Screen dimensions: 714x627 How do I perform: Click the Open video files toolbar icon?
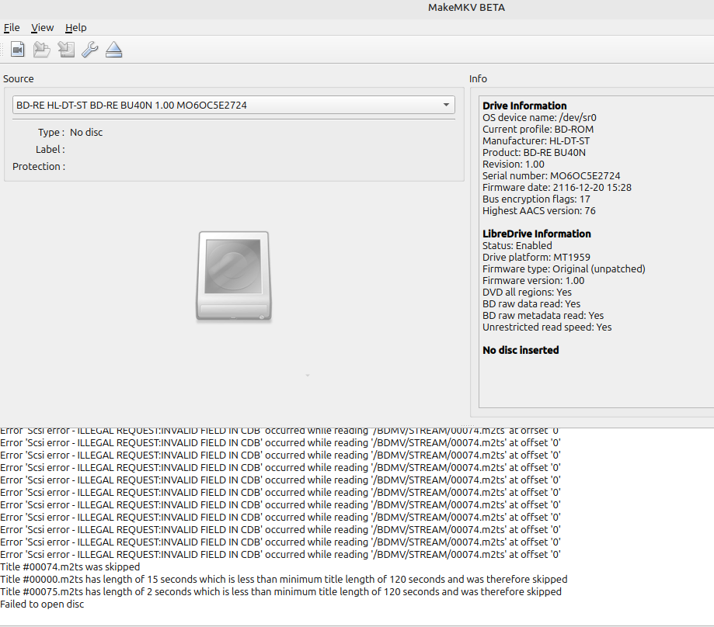[18, 50]
